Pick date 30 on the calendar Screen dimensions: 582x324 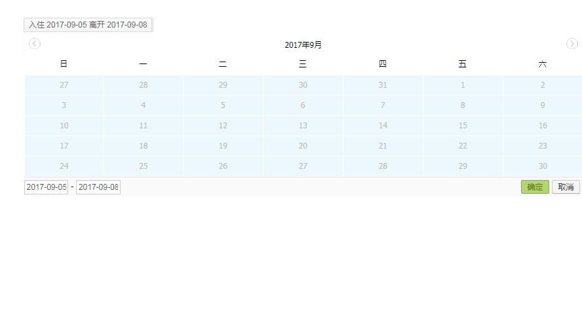543,166
